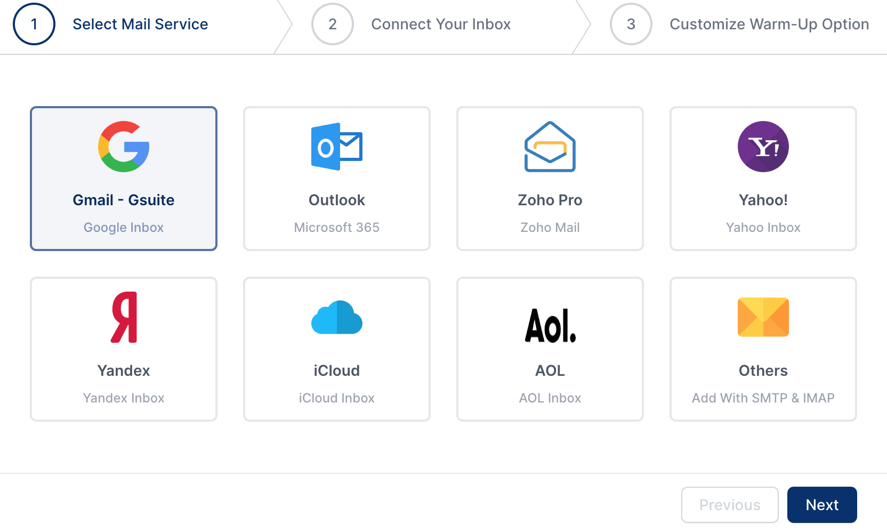The image size is (887, 532).
Task: Select the AOL Inbox subtitle text
Action: [550, 398]
